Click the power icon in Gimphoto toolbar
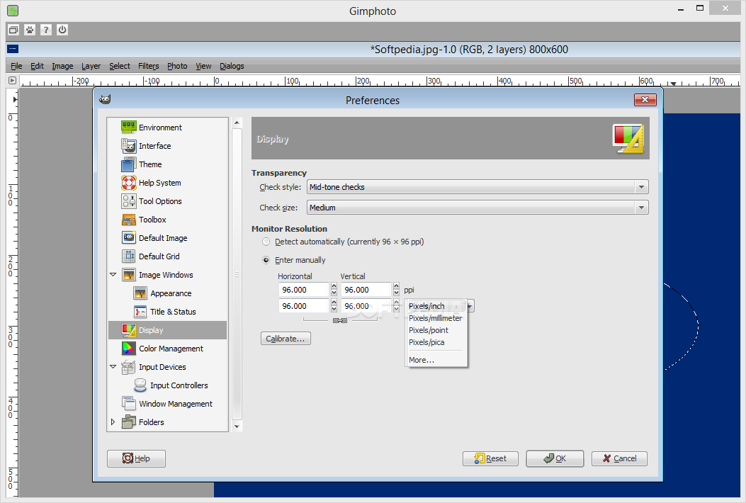 coord(62,30)
